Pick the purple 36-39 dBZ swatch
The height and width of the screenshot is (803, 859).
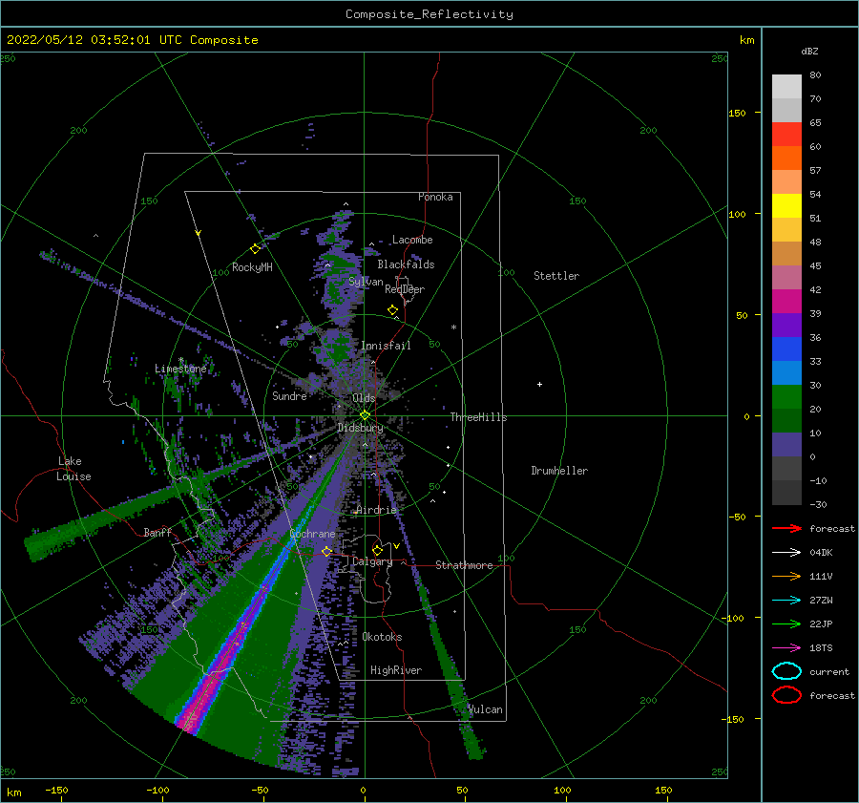tap(786, 326)
